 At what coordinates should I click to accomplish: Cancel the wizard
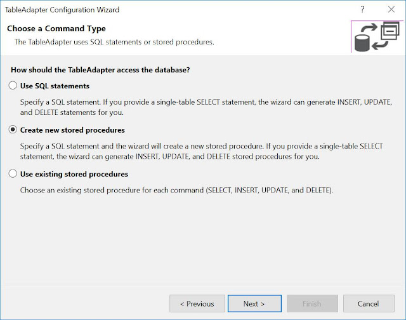click(x=368, y=303)
